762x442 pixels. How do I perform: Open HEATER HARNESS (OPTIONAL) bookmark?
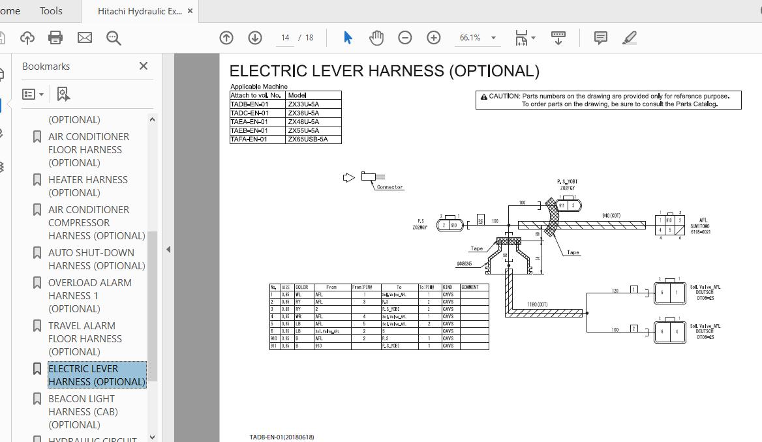coord(88,186)
